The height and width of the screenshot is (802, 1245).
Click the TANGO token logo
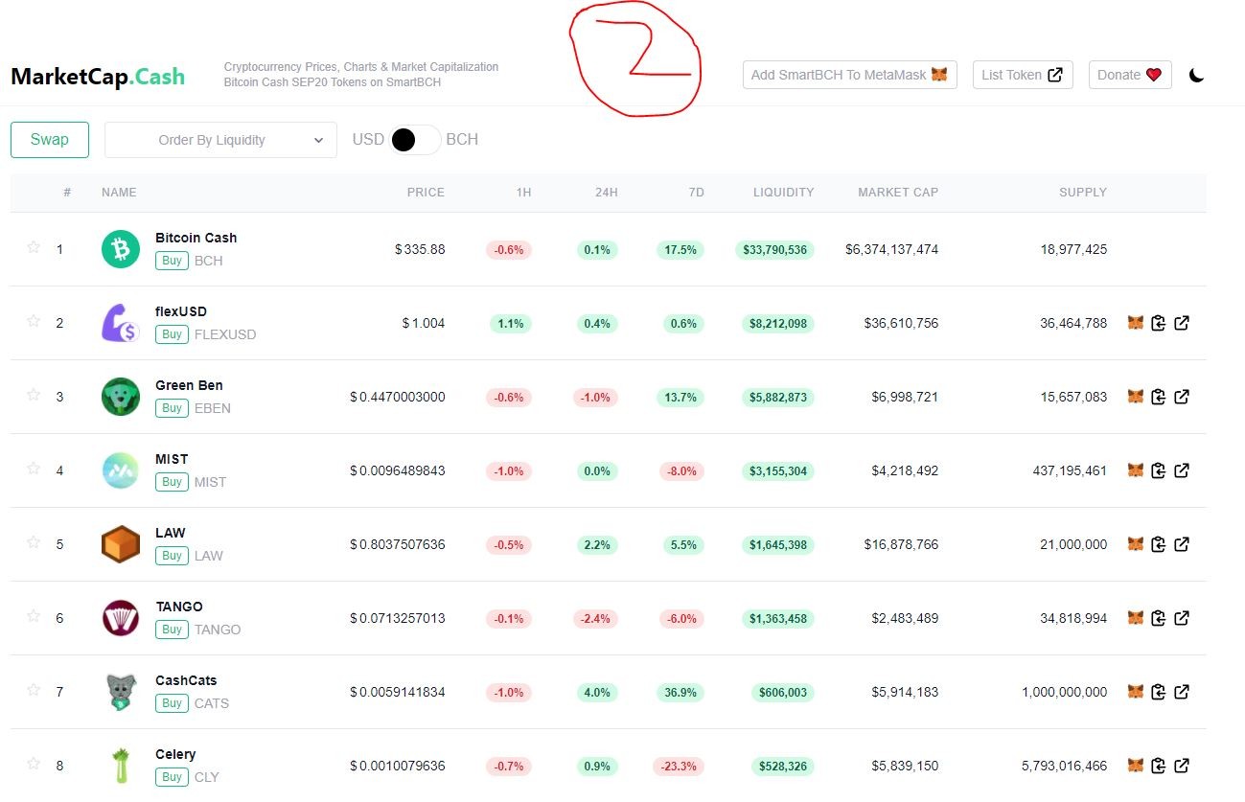pyautogui.click(x=121, y=618)
